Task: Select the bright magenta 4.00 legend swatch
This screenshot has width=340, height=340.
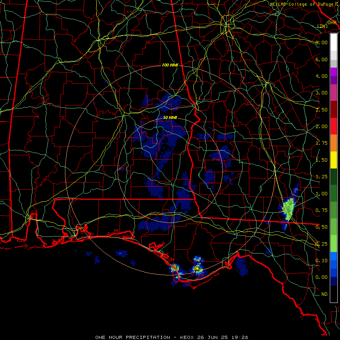Action: (x=334, y=72)
